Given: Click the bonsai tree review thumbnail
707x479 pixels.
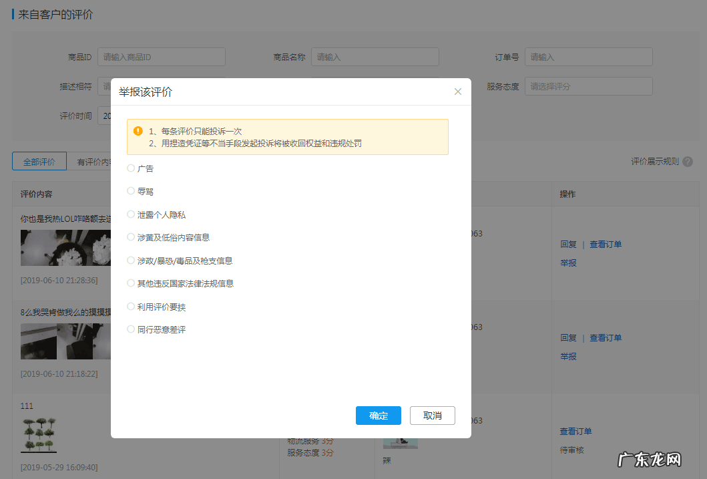Looking at the screenshot, I should pyautogui.click(x=38, y=434).
